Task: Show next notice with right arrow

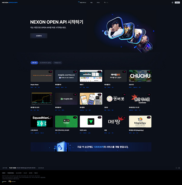Action: click(x=179, y=168)
